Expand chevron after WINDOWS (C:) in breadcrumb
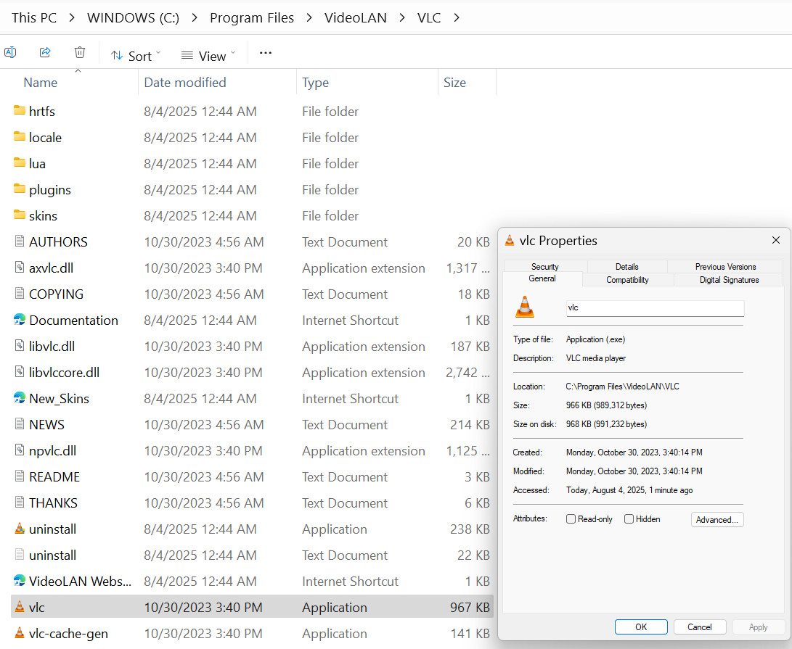 pos(195,18)
